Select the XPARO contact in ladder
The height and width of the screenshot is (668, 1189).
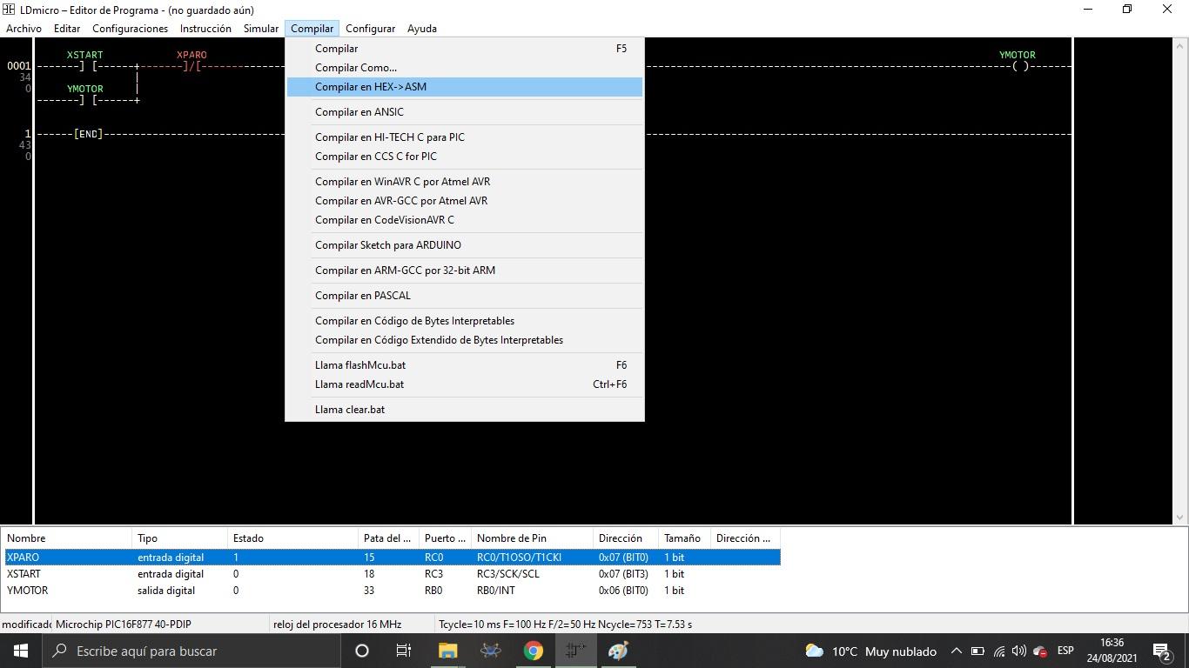[191, 66]
